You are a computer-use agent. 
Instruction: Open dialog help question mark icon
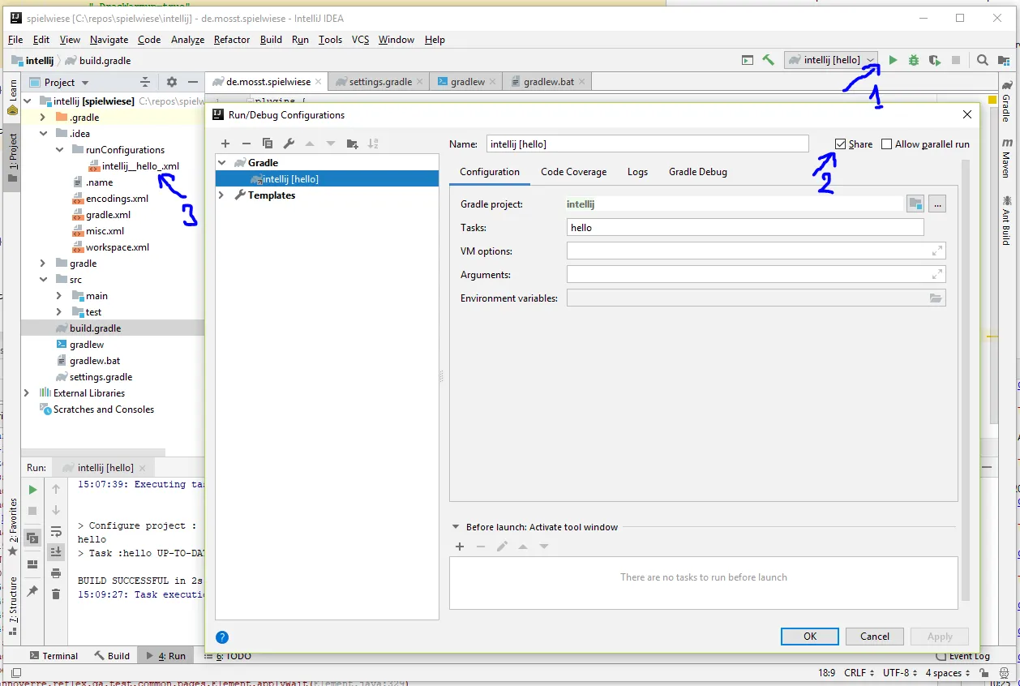click(222, 637)
